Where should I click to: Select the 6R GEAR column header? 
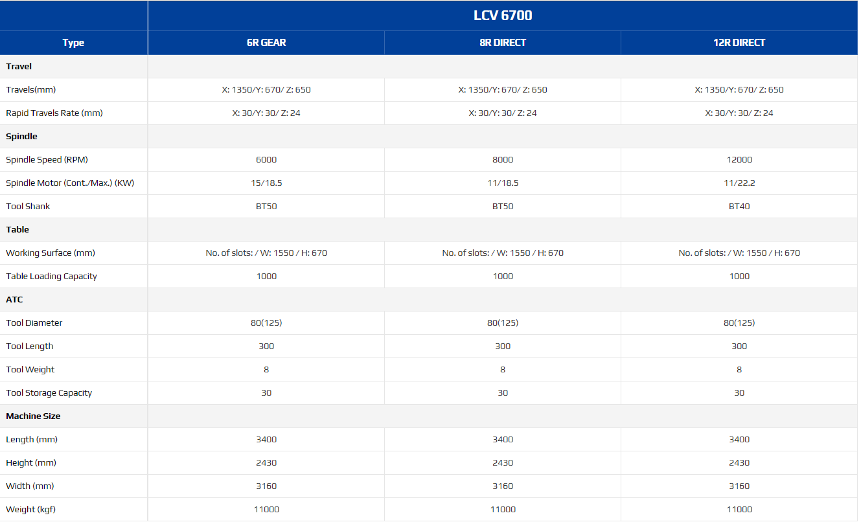[266, 43]
